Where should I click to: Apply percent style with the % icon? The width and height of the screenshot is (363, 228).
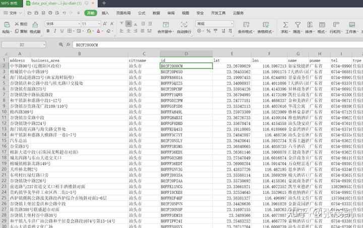coord(209,31)
